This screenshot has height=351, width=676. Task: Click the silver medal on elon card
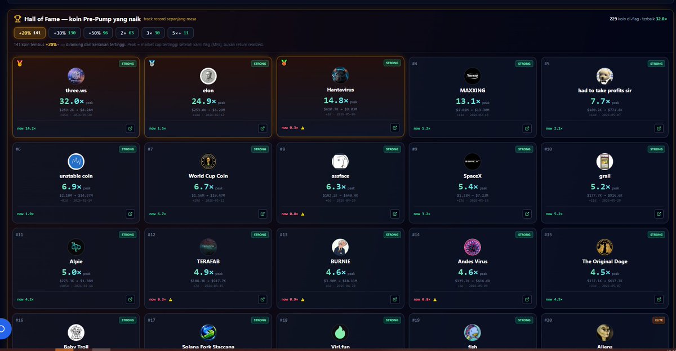152,63
